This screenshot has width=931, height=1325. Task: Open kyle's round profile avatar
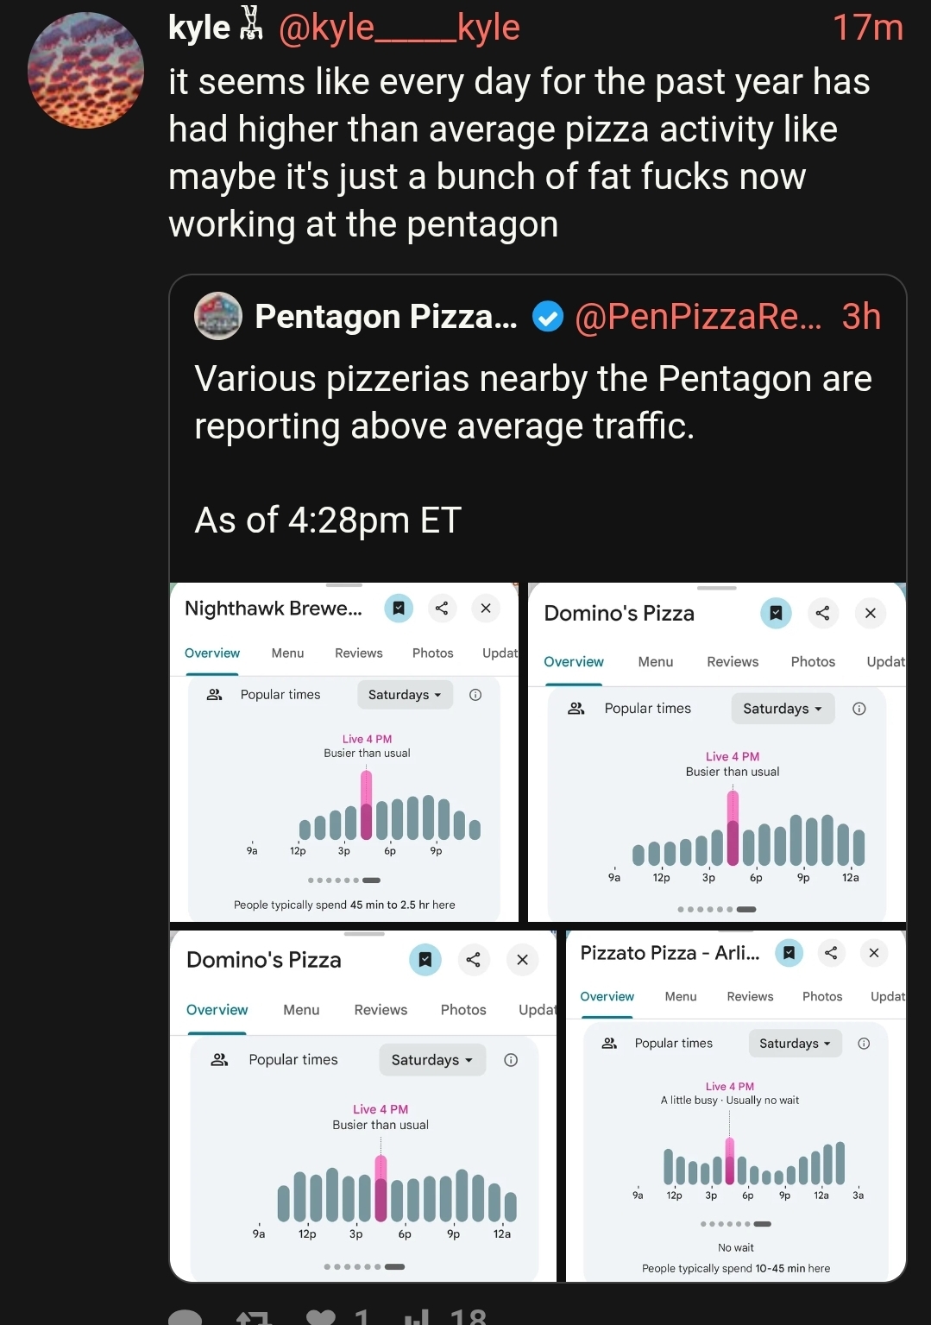[x=85, y=71]
